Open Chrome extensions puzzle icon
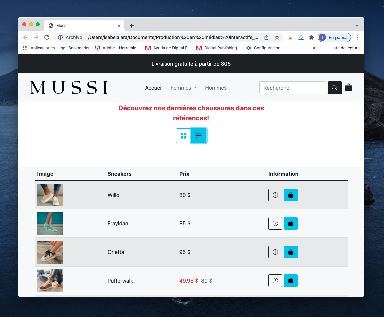The image size is (384, 317). pyautogui.click(x=311, y=37)
